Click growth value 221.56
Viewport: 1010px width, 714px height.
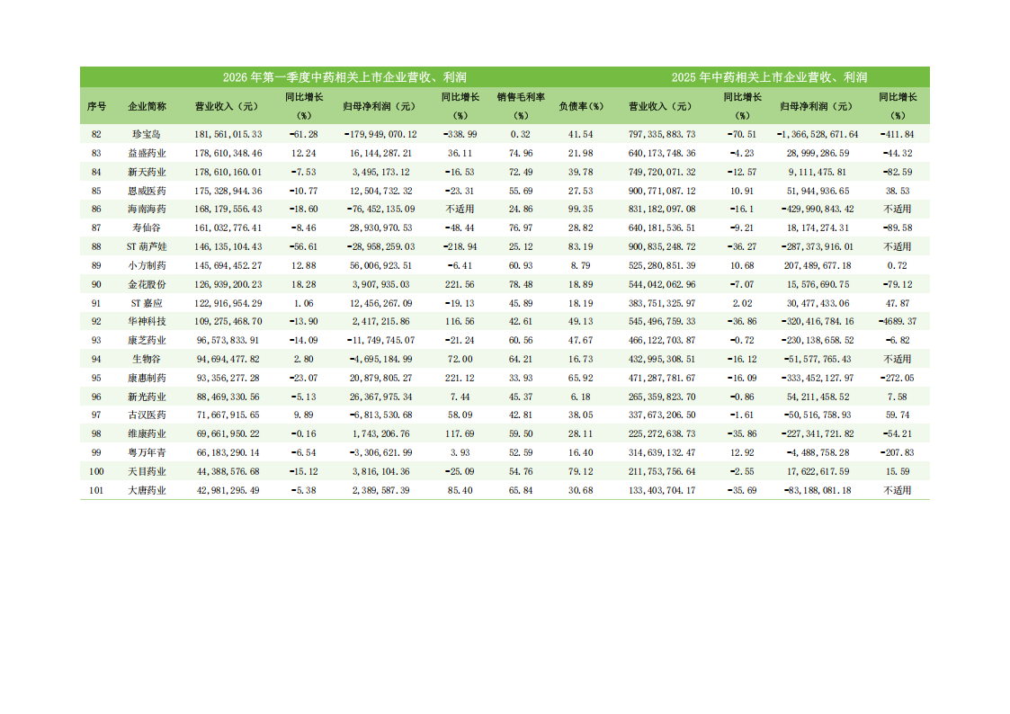pos(460,284)
